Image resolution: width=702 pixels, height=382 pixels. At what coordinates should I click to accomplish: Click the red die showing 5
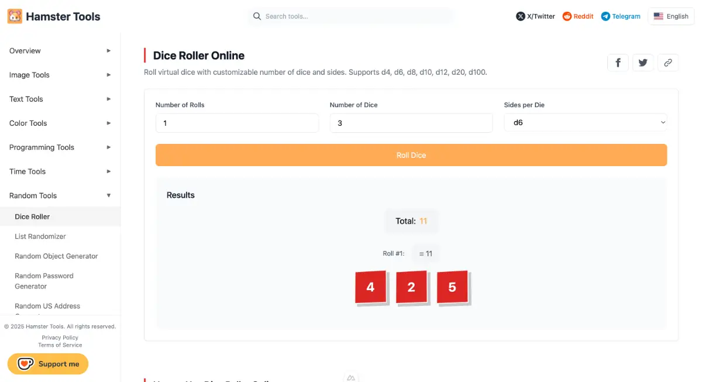coord(452,287)
